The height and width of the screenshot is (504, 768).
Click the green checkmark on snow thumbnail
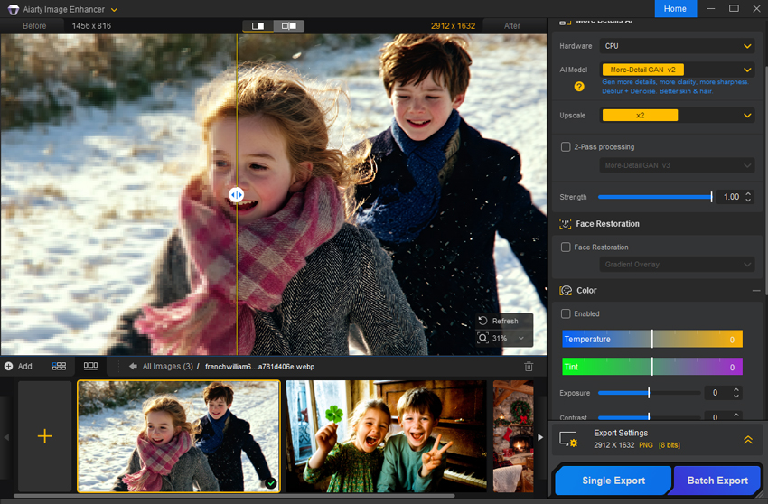click(x=270, y=483)
